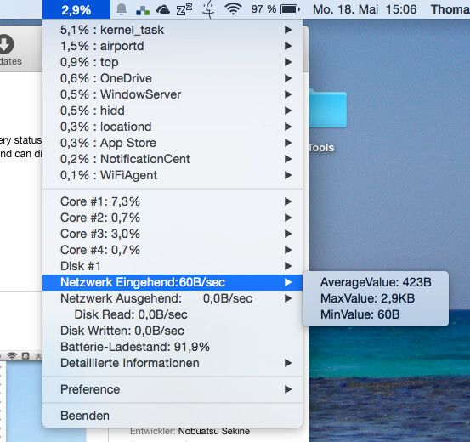Screen dimensions: 470x442
Task: Expand submenu arrow for OneDrive
Action: [x=288, y=78]
